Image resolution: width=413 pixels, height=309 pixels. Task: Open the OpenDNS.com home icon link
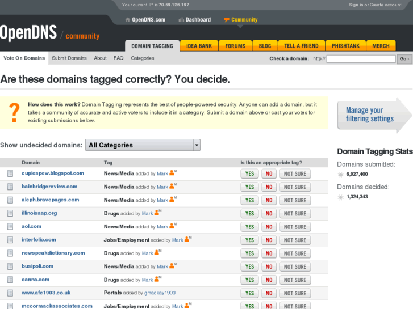click(x=145, y=20)
